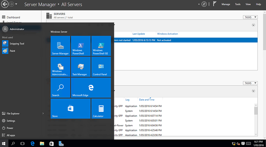
Task: Switch to Server Manager taskbar icon
Action: 61,143
